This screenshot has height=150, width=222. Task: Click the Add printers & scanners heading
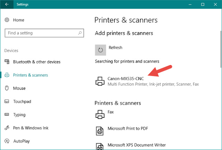124,33
